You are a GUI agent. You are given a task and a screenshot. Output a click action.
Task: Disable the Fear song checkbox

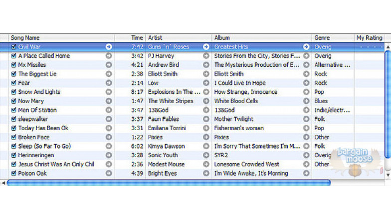click(14, 83)
